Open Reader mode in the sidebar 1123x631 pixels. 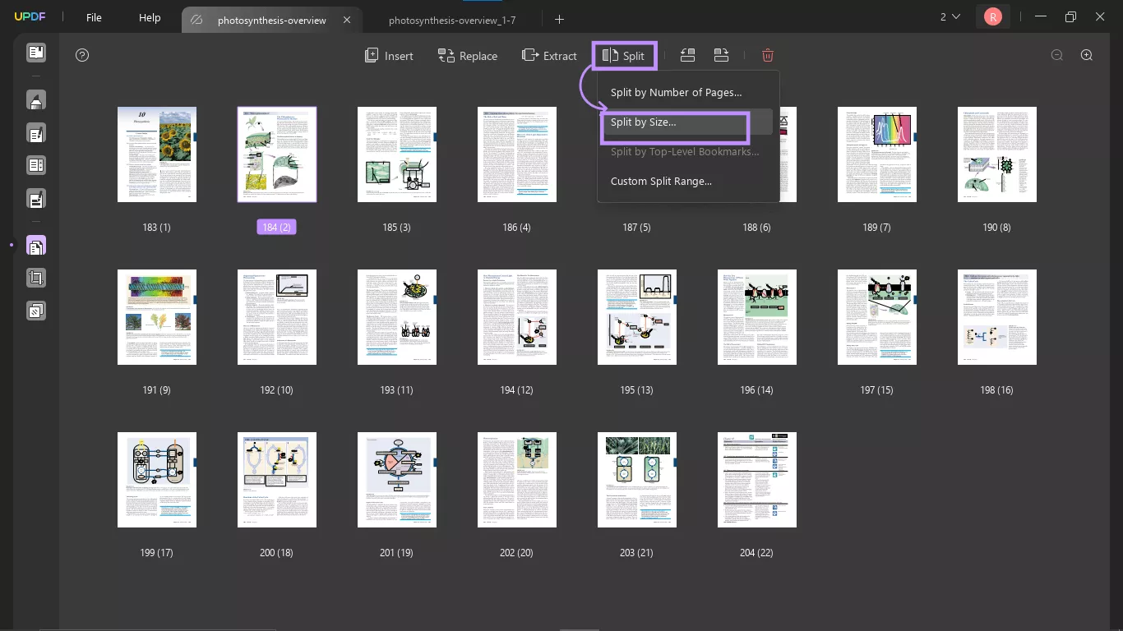[35, 53]
